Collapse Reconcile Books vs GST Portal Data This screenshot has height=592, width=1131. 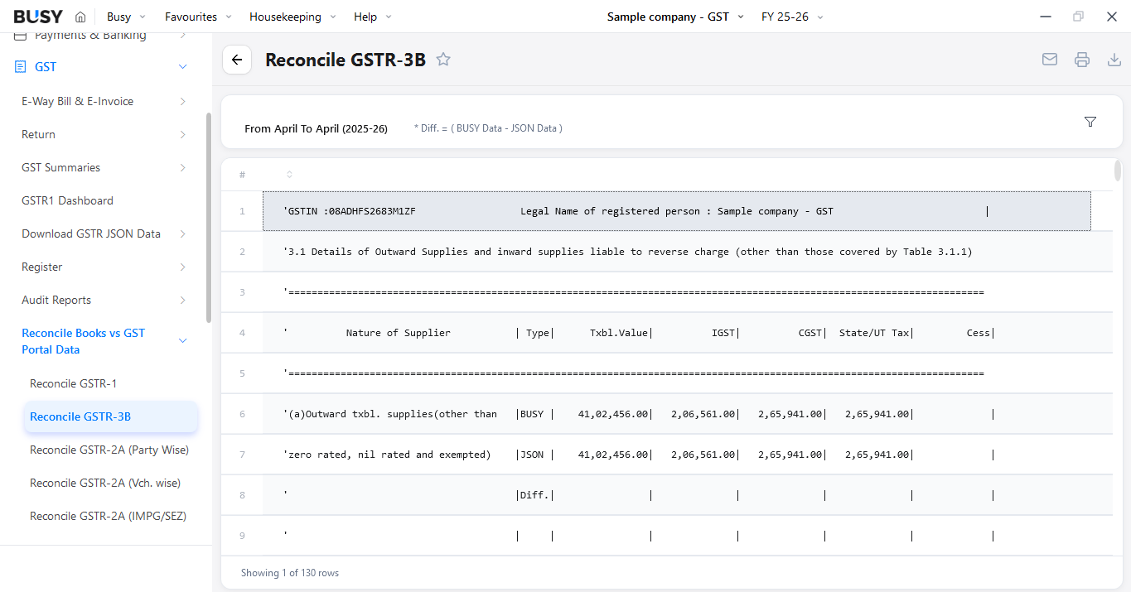[x=183, y=341]
